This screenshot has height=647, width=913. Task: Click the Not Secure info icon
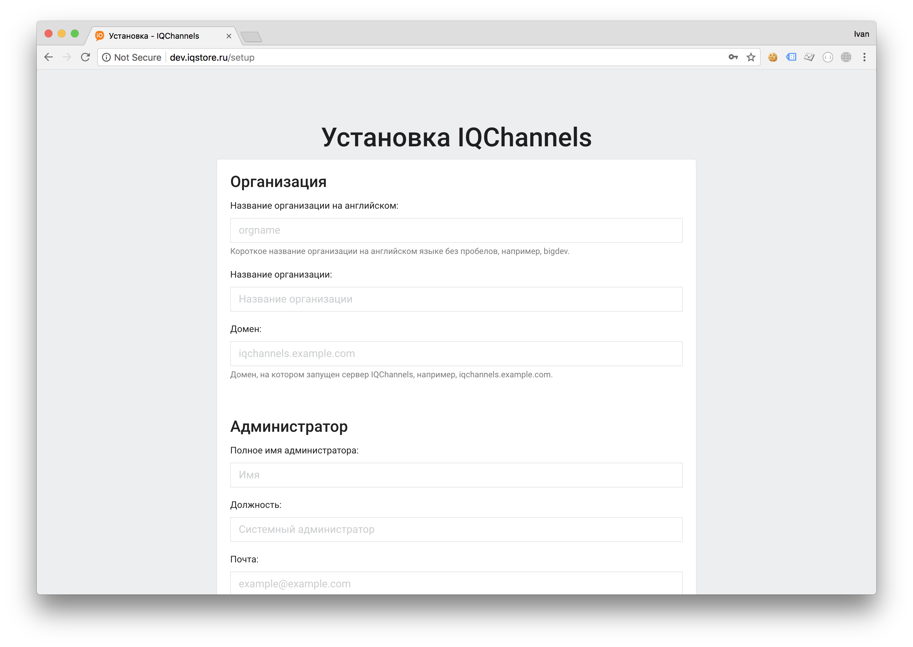[x=106, y=57]
